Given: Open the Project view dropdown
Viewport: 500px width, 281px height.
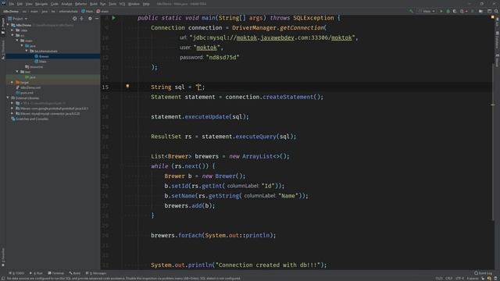Looking at the screenshot, I should [x=18, y=19].
